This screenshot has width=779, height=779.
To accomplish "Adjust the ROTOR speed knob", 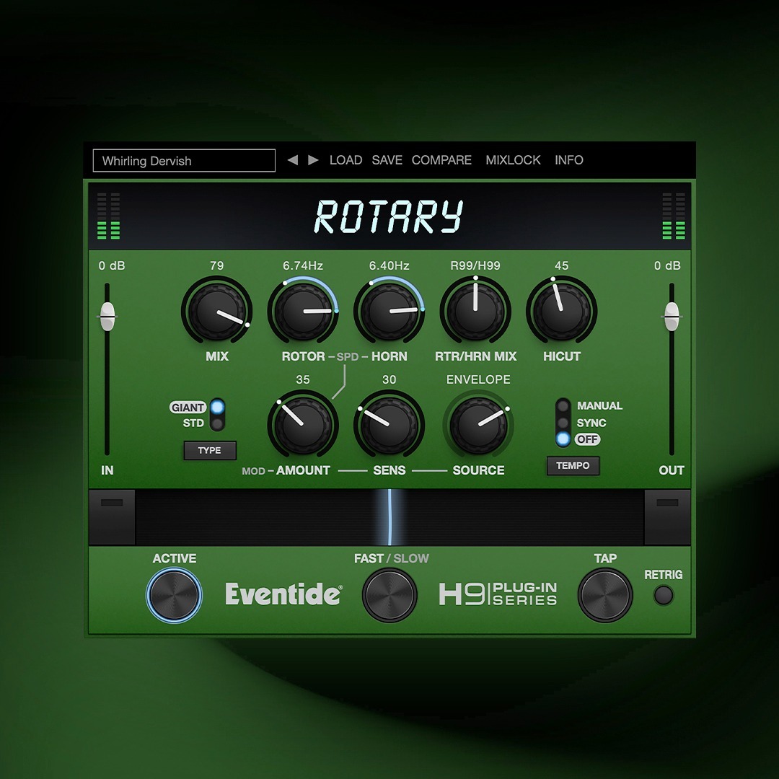I will (x=303, y=310).
